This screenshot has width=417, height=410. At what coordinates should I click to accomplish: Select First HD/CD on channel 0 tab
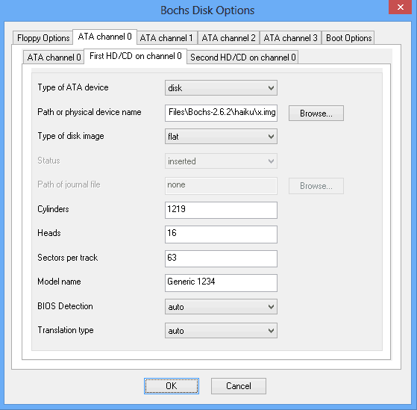coord(135,56)
